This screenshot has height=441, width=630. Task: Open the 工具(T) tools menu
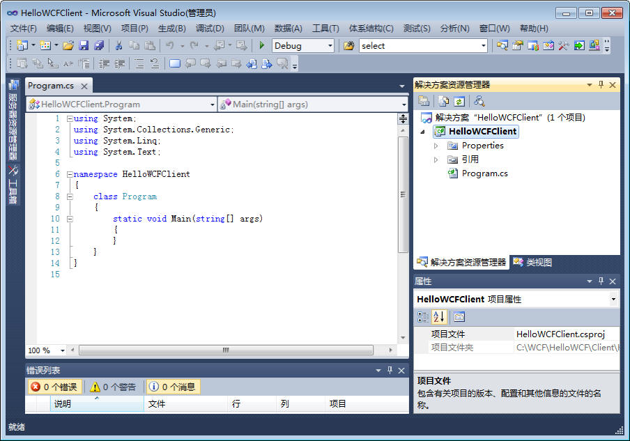(x=326, y=29)
